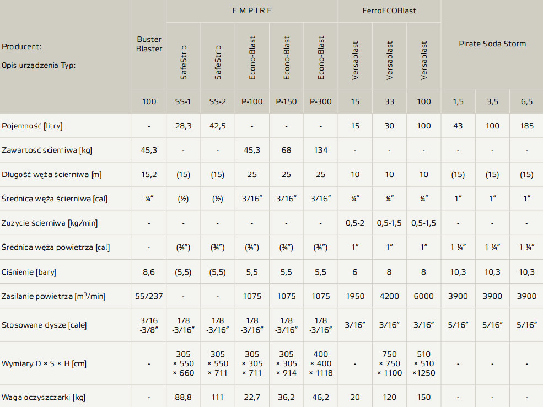
Task: Click abrasive content value 134
Action: [321, 150]
